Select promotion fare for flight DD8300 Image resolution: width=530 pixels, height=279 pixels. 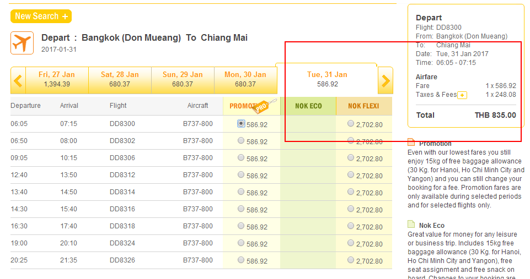pyautogui.click(x=240, y=123)
